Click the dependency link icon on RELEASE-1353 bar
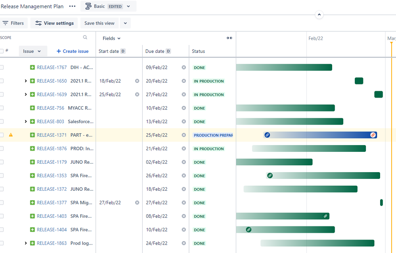The width and height of the screenshot is (396, 253). pos(270,176)
